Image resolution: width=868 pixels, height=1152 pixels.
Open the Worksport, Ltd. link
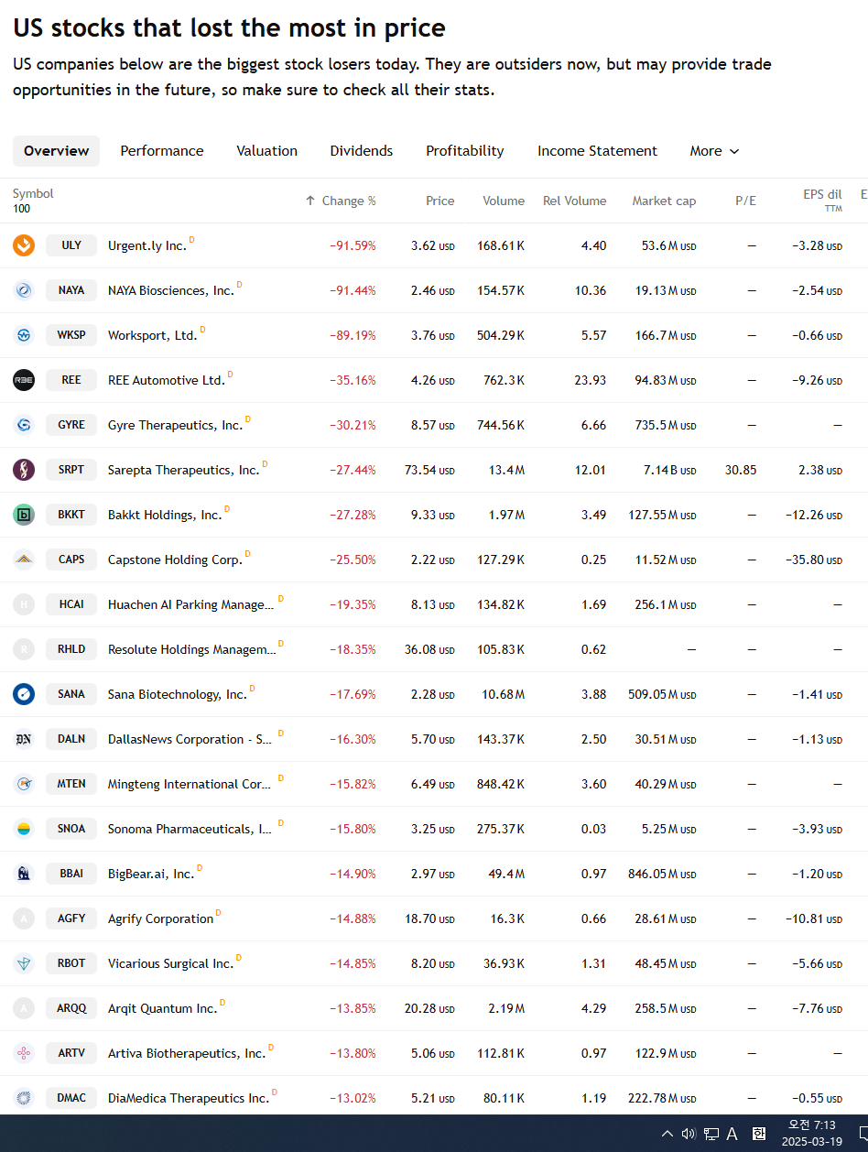[x=152, y=335]
